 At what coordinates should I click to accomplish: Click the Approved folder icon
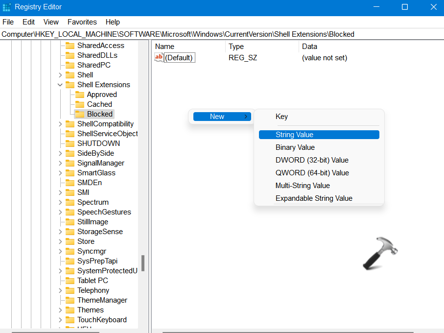pyautogui.click(x=79, y=95)
